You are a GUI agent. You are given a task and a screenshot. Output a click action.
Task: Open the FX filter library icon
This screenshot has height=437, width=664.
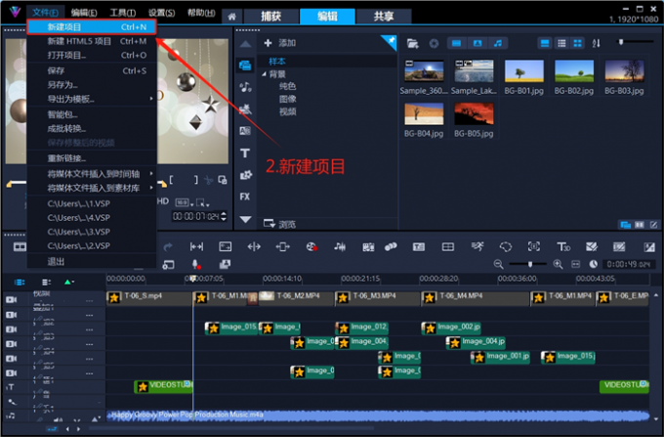(x=244, y=197)
